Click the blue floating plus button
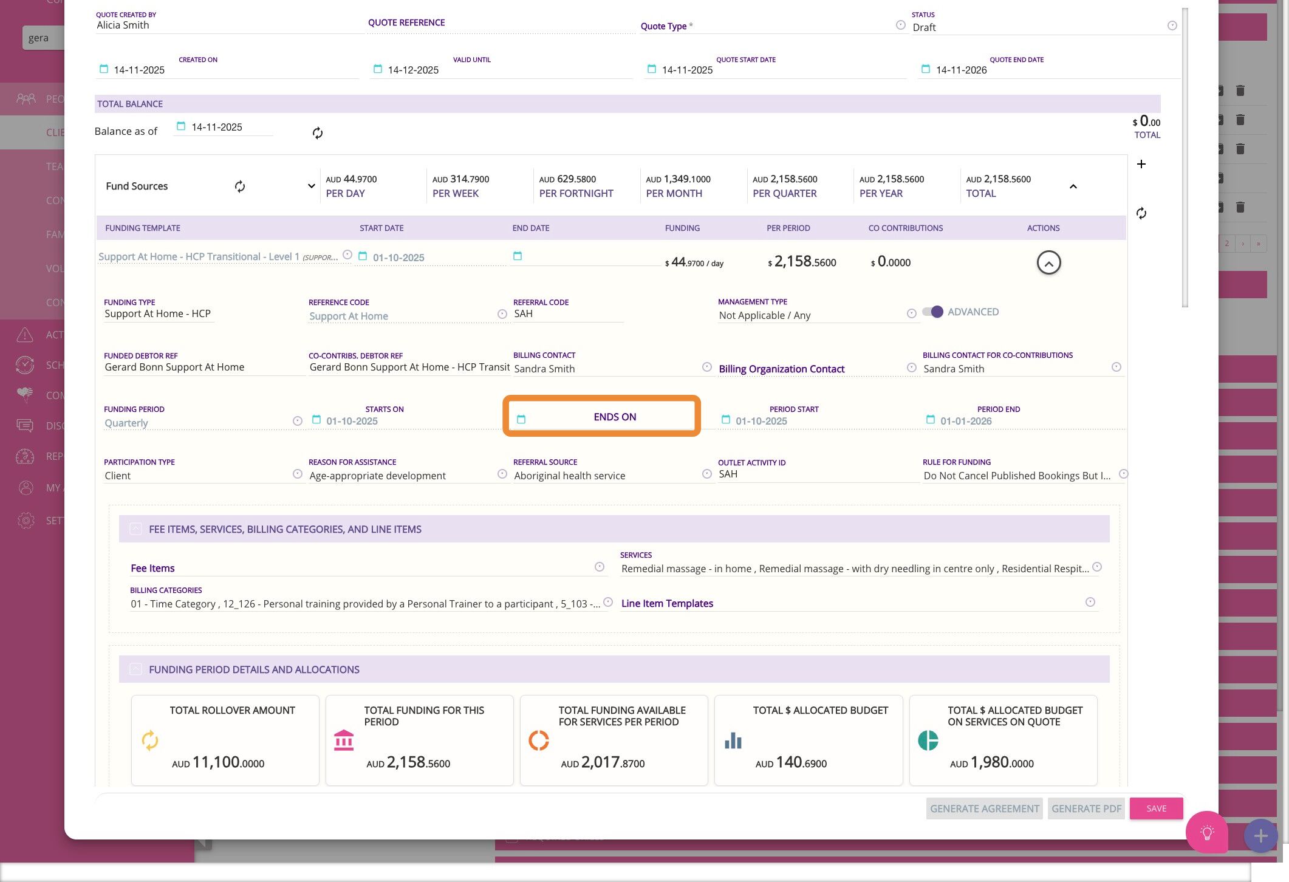The width and height of the screenshot is (1289, 882). 1260,836
